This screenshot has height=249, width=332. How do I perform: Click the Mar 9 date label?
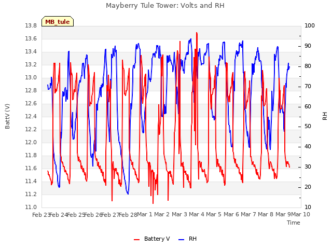pyautogui.click(x=283, y=214)
